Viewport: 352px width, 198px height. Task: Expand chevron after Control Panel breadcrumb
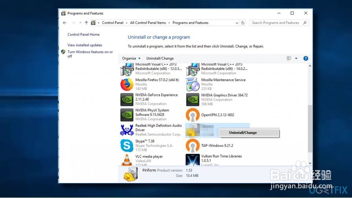[127, 23]
